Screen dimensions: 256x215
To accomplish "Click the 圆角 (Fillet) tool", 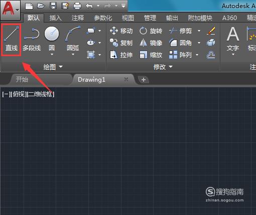I will pyautogui.click(x=180, y=43).
